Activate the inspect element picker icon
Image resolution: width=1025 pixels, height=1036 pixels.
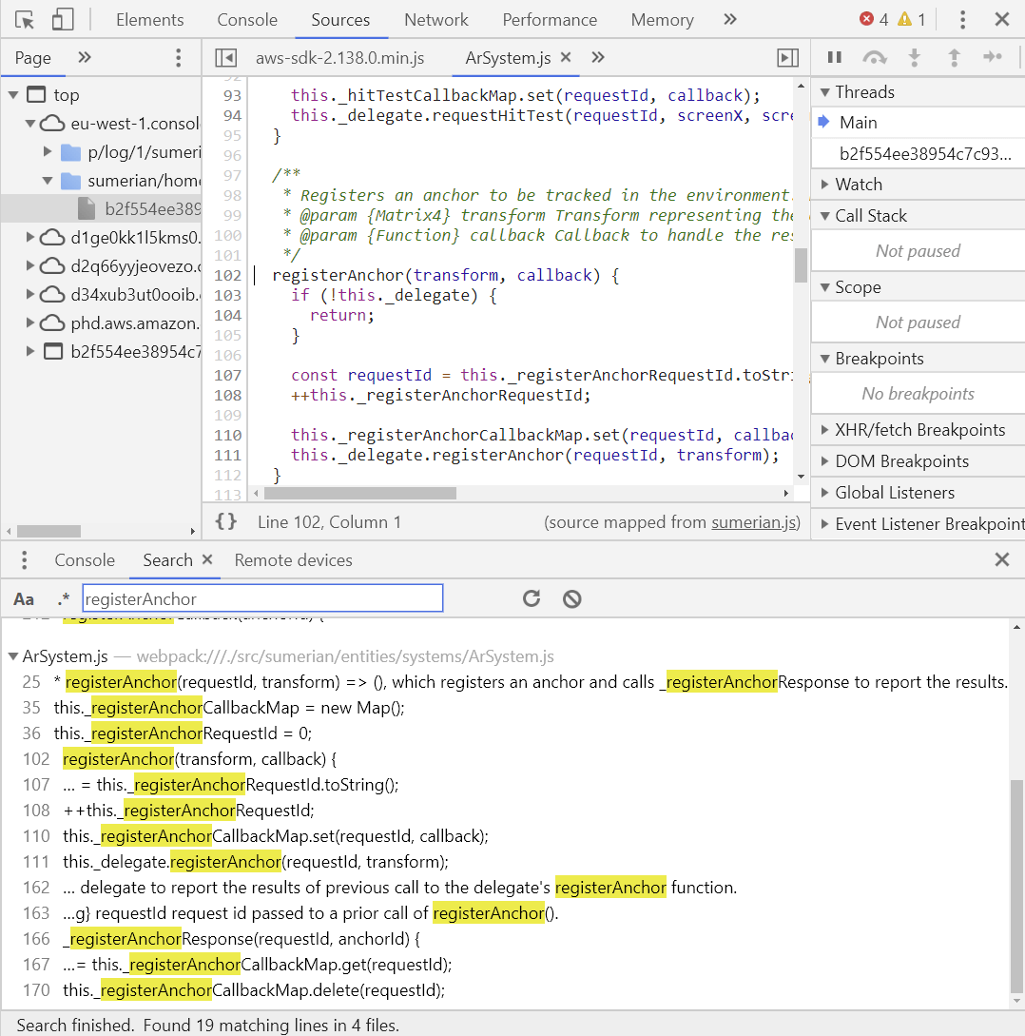26,19
